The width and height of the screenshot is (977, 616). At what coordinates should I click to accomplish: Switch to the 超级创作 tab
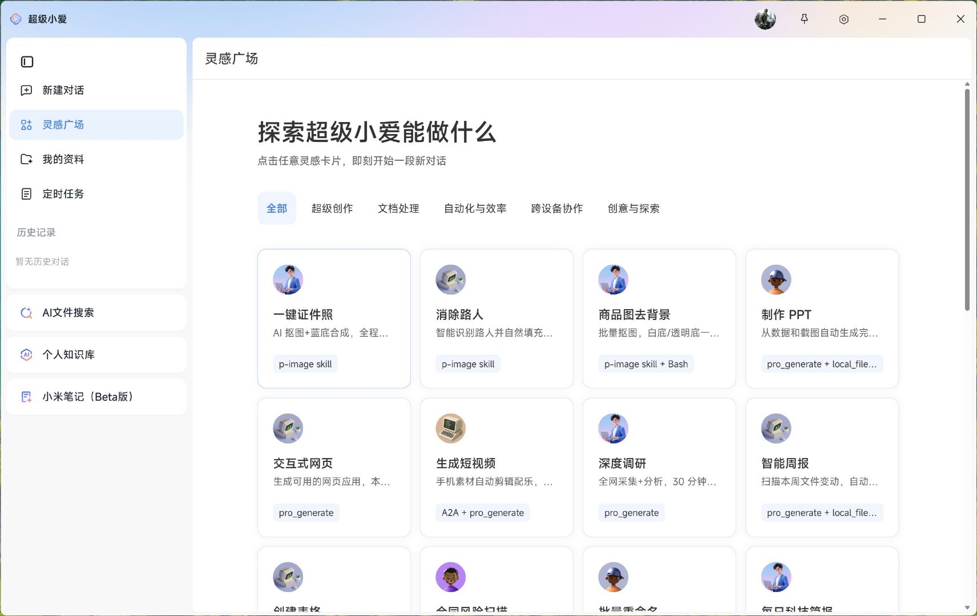click(332, 208)
